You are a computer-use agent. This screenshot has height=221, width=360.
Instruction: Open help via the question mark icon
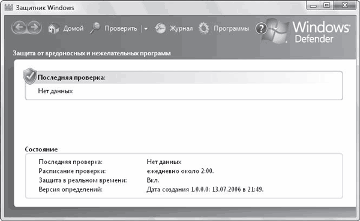(261, 29)
